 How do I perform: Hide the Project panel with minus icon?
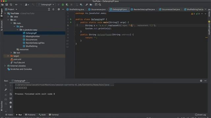pos(63,10)
